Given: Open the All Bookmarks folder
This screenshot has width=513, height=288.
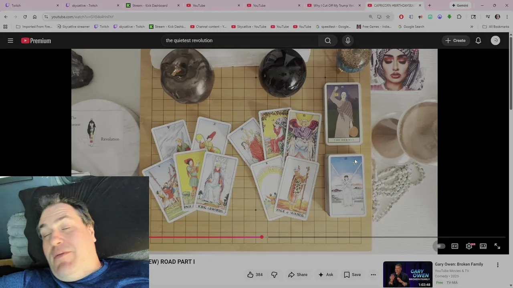Looking at the screenshot, I should coord(496,27).
